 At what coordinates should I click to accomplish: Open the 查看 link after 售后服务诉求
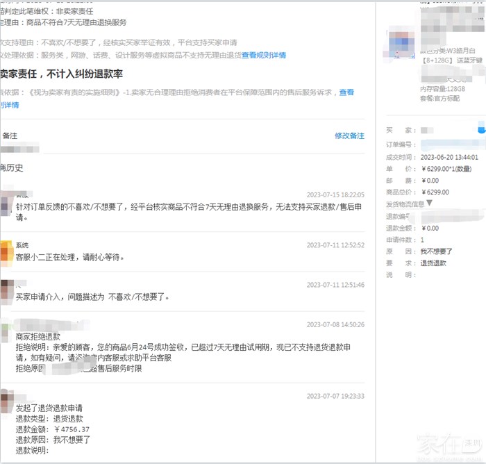pos(346,92)
